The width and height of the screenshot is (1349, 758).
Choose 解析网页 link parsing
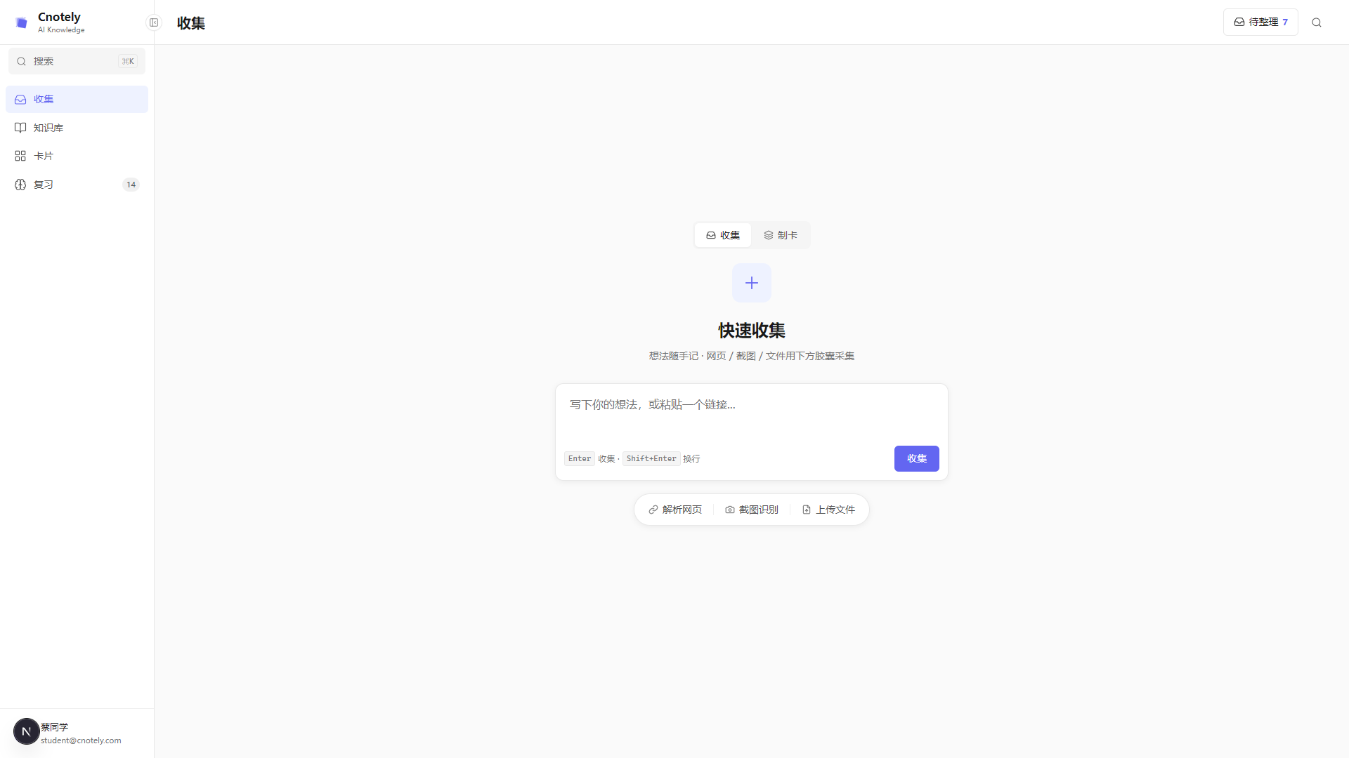click(x=674, y=510)
